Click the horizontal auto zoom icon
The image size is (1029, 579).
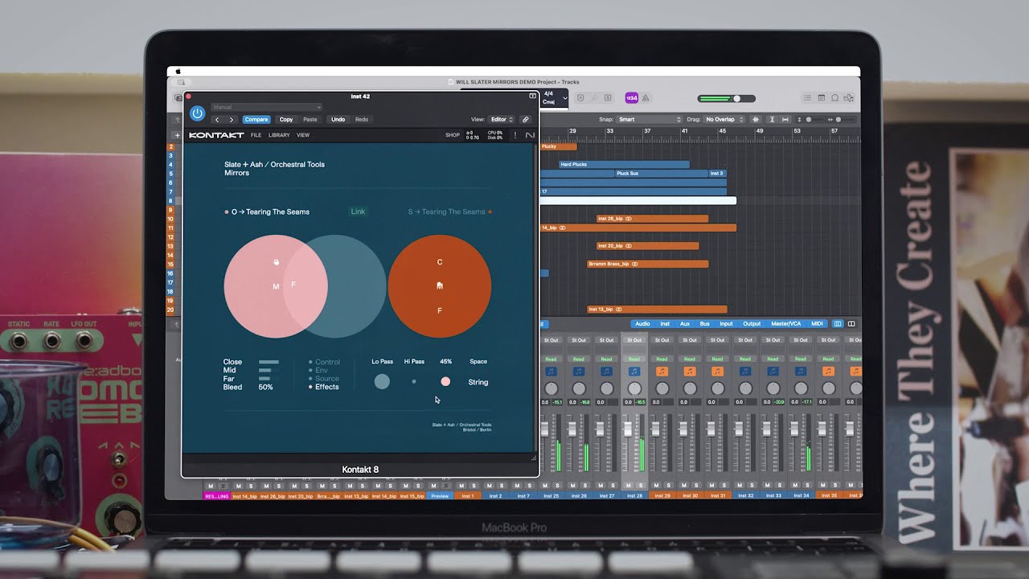click(x=785, y=120)
